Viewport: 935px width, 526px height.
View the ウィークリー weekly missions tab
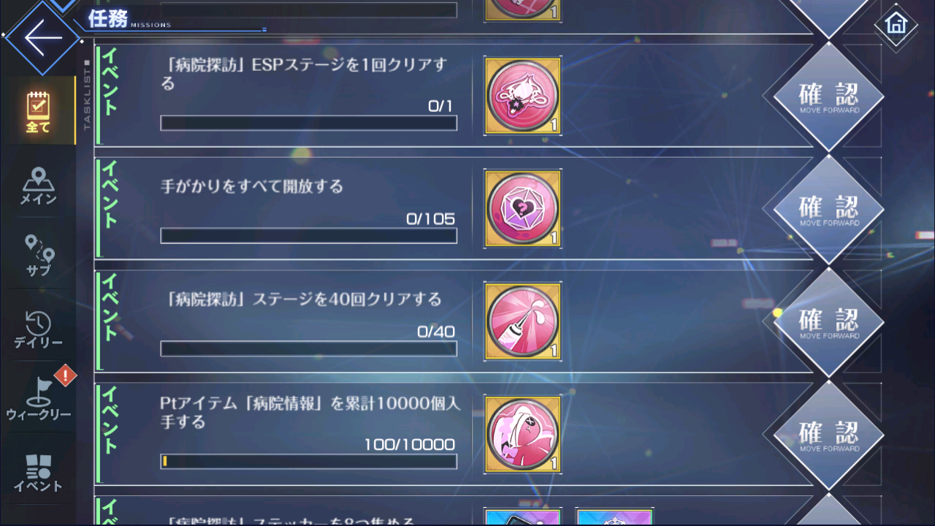click(x=38, y=399)
